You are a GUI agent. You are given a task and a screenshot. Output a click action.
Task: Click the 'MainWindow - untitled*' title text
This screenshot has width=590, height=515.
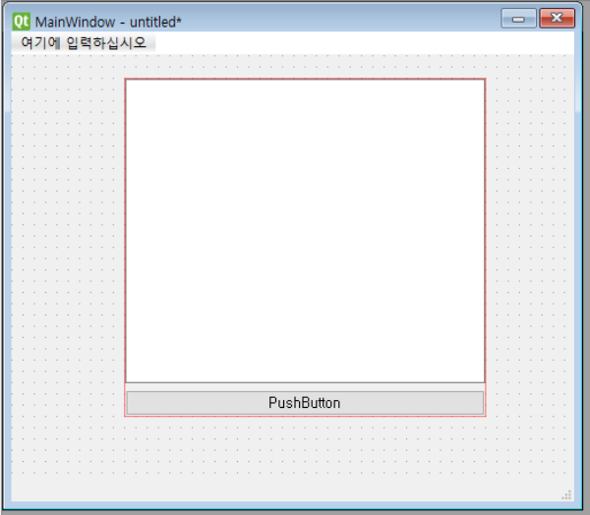108,23
